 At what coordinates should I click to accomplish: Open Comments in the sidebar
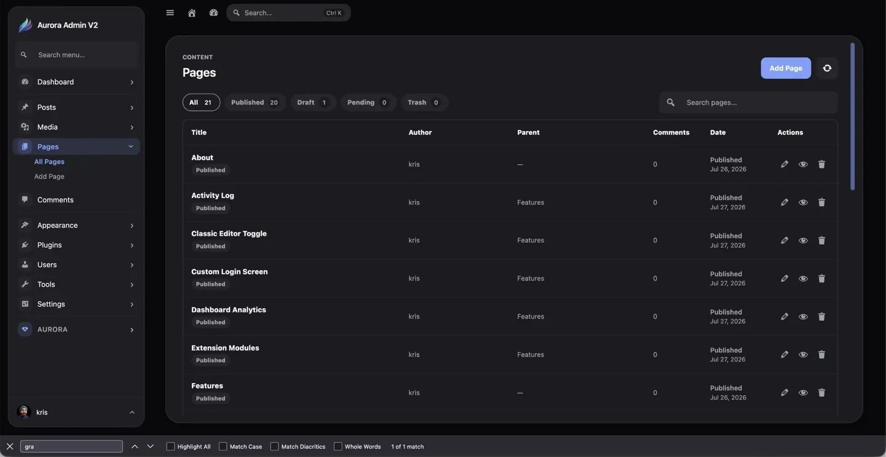(x=76, y=200)
